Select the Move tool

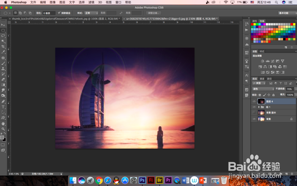pyautogui.click(x=3, y=25)
